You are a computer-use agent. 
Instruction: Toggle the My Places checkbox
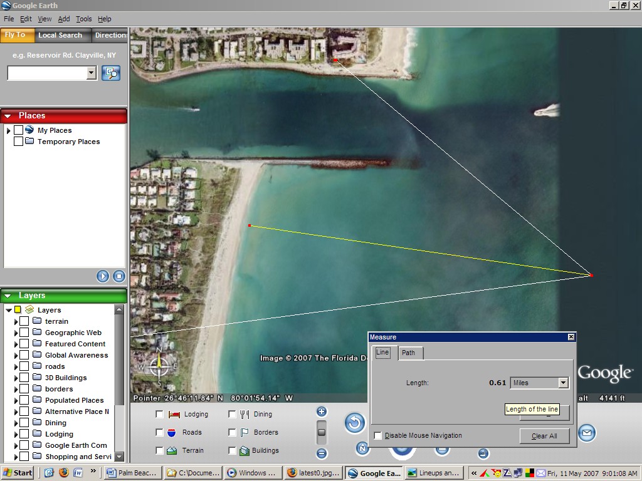18,130
